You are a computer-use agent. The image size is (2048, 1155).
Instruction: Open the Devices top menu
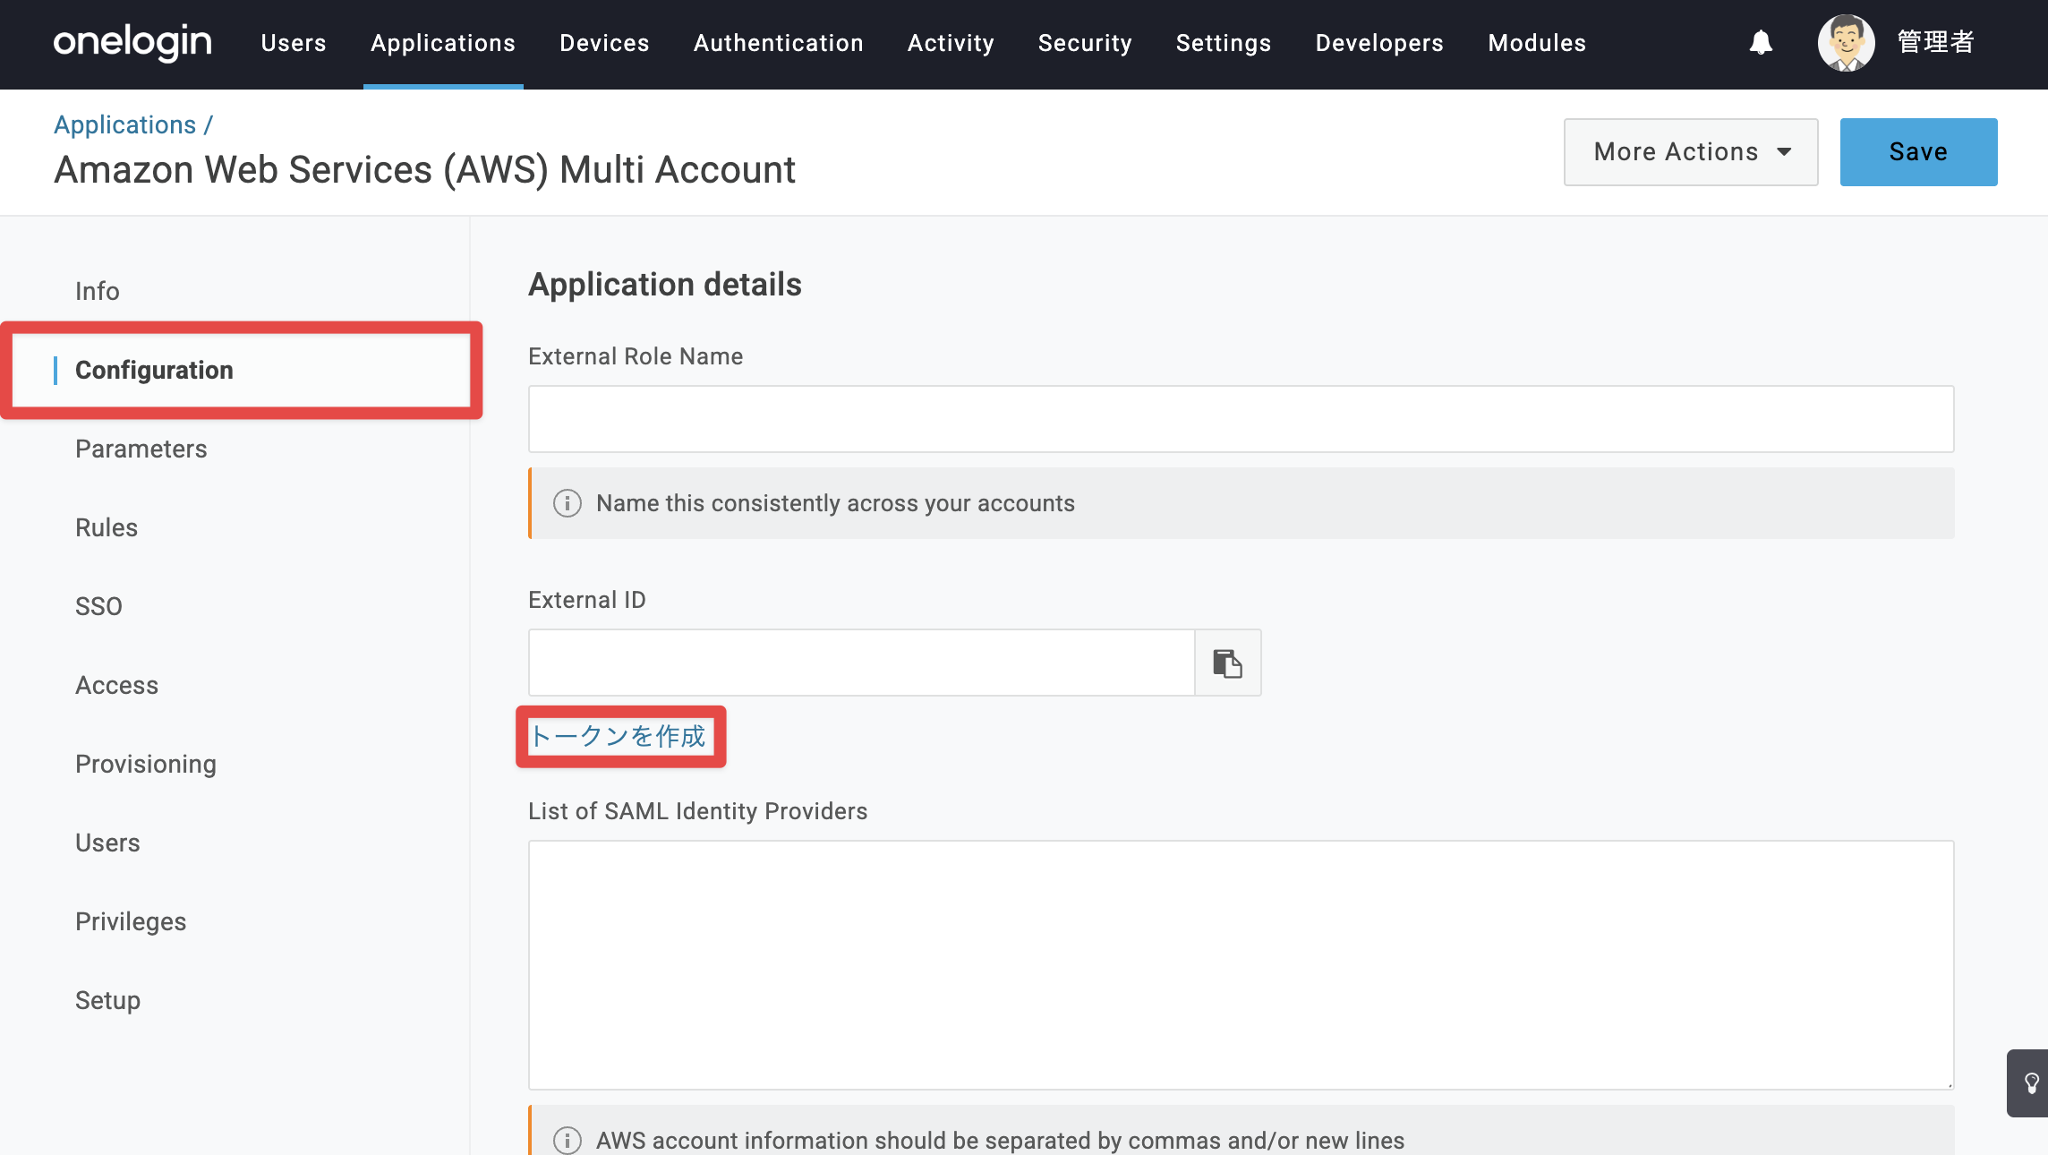[604, 43]
